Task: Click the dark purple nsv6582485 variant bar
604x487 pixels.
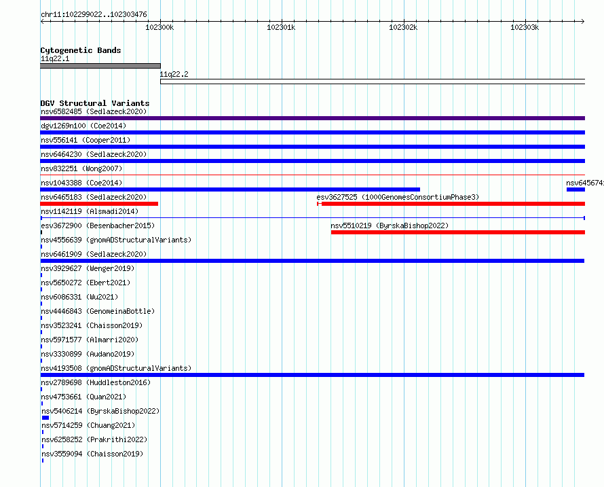Action: 312,118
